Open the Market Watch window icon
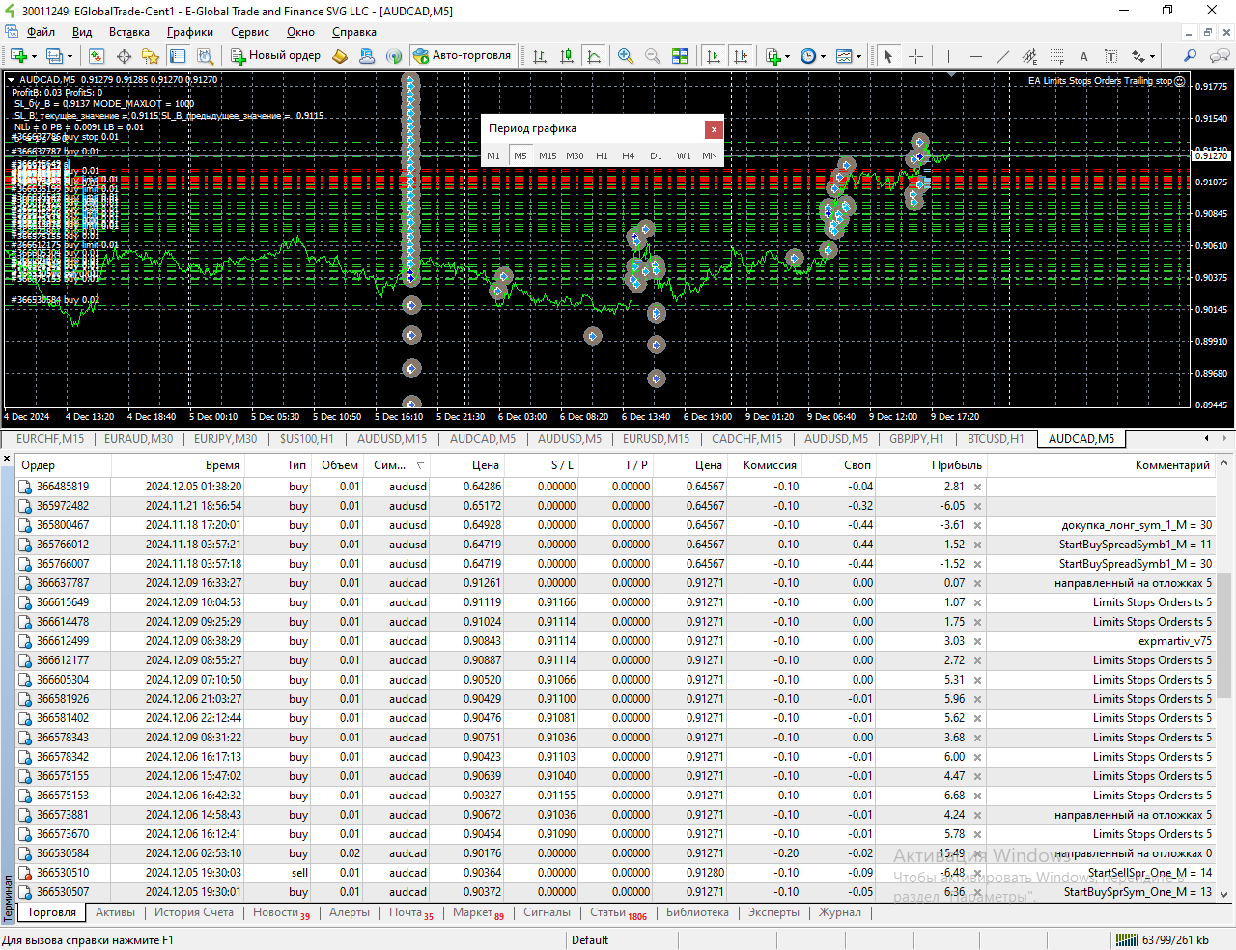Viewport: 1236px width, 950px height. (x=96, y=56)
